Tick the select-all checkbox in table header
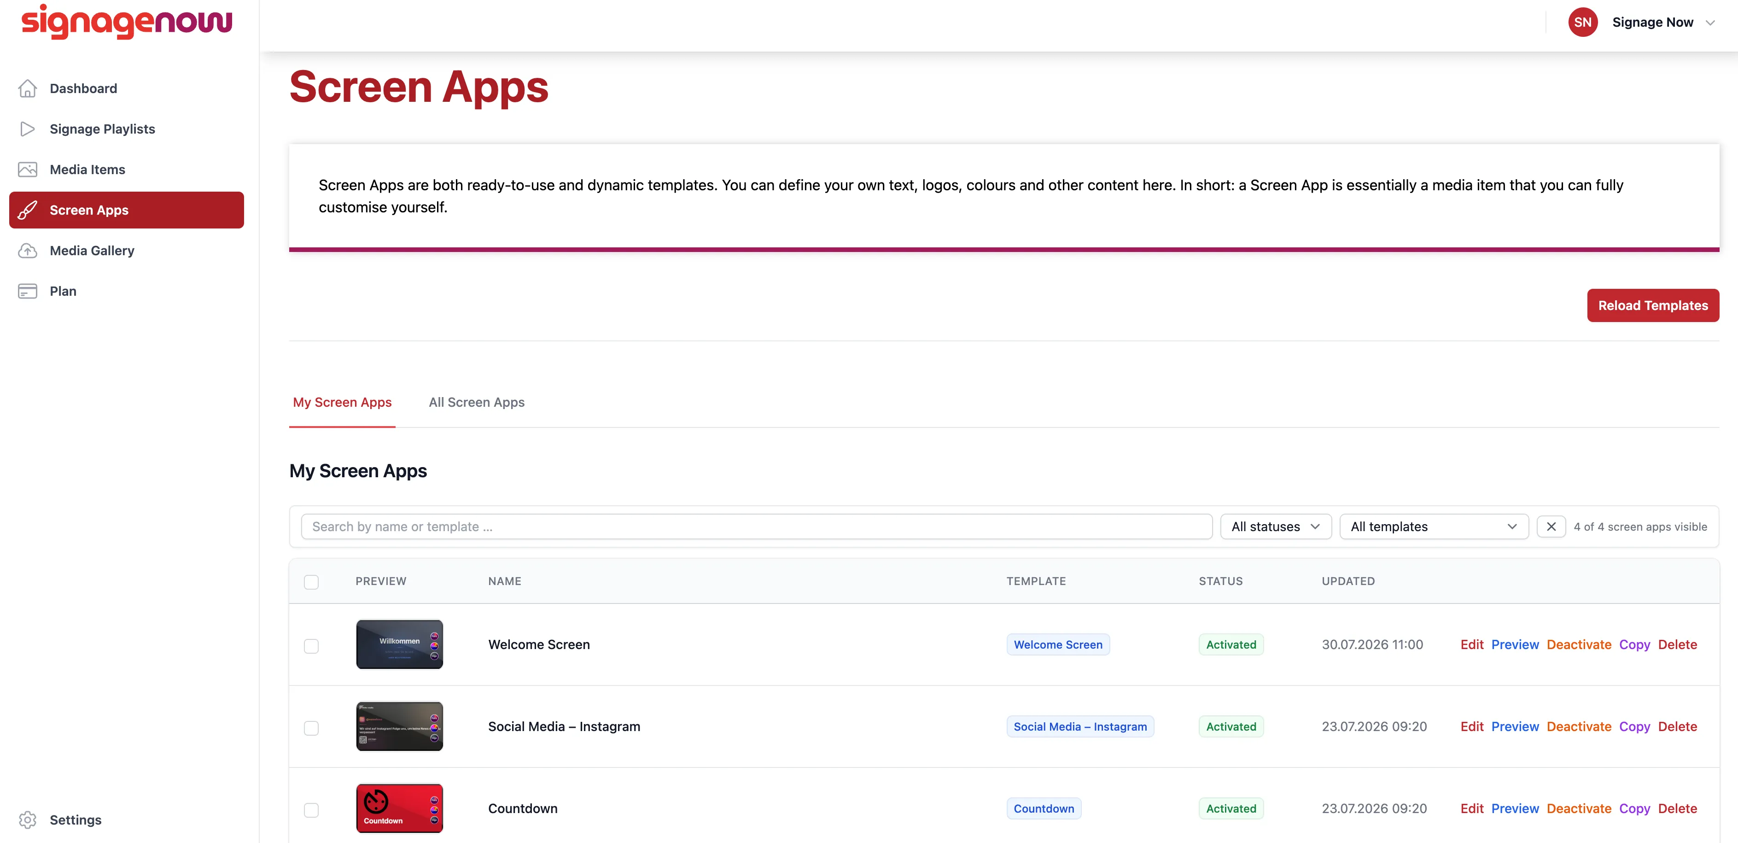This screenshot has width=1738, height=843. click(x=311, y=582)
